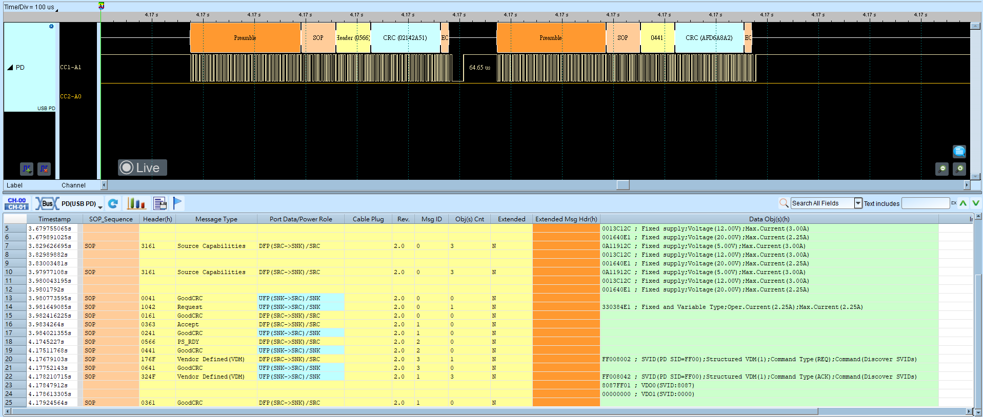Click the Timestamp column header
The width and height of the screenshot is (983, 417).
point(54,219)
